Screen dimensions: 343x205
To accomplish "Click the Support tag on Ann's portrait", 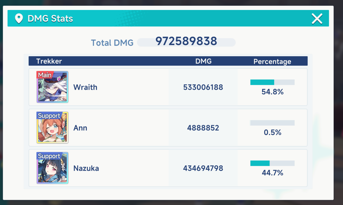I will [49, 116].
